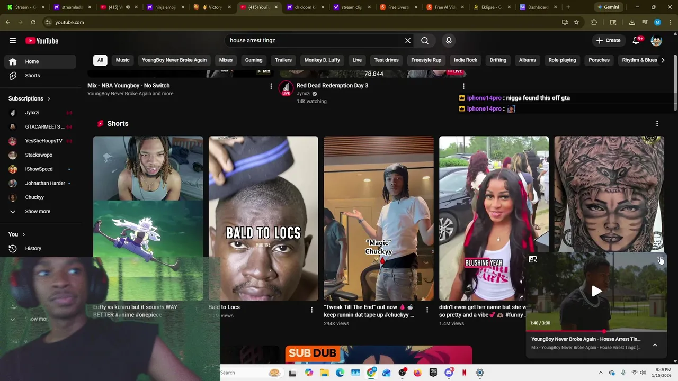
Task: Click the YouTube logo
Action: pos(42,41)
